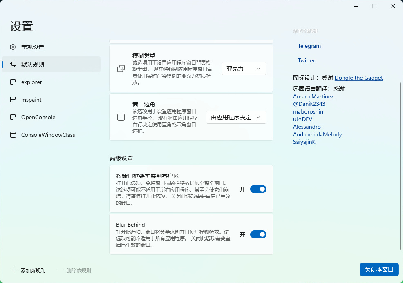403x283 pixels.
Task: Turn off 将窗口框架扩展到客户区 toggle
Action: tap(258, 189)
